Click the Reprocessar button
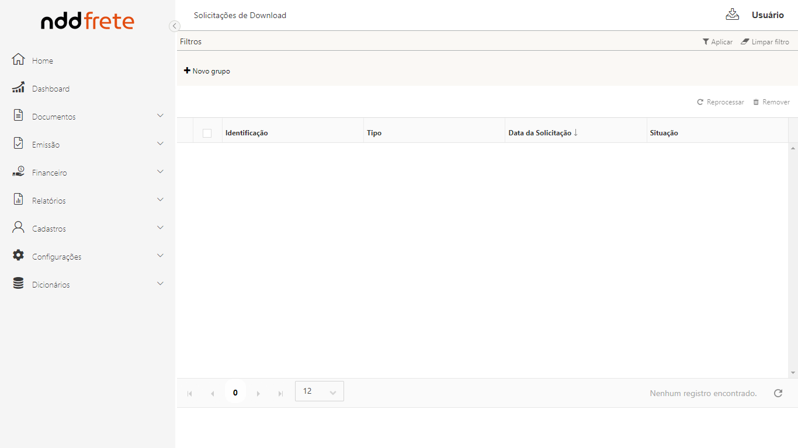The height and width of the screenshot is (448, 798). click(720, 102)
